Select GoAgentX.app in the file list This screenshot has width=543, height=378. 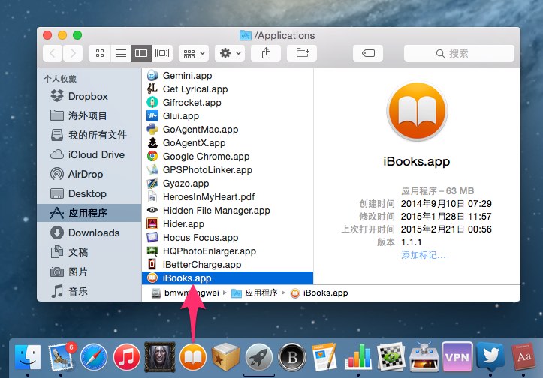[x=228, y=142]
